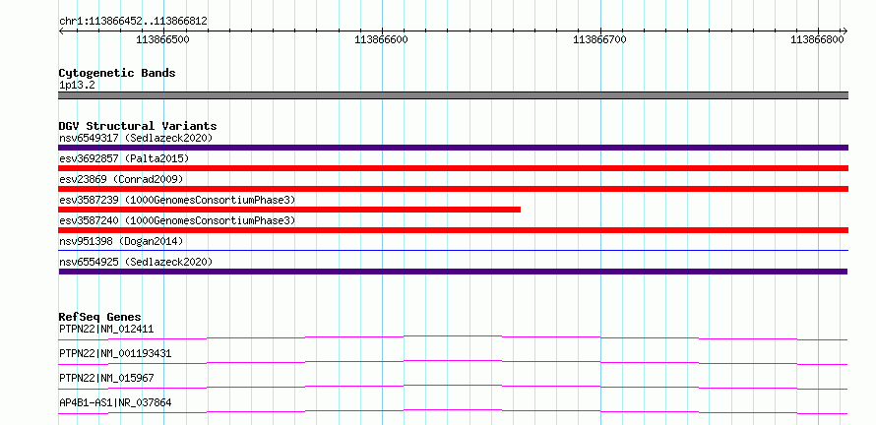Click the short red esv3587239 variant bar
The image size is (876, 425).
[x=289, y=210]
